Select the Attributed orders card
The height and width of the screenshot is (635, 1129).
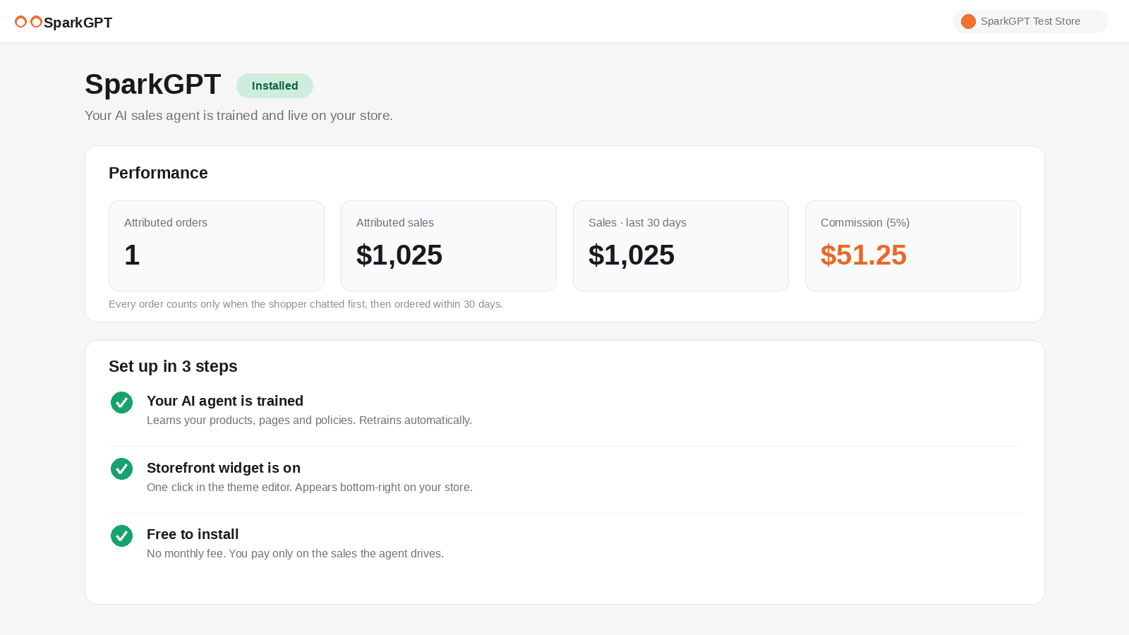(x=217, y=246)
